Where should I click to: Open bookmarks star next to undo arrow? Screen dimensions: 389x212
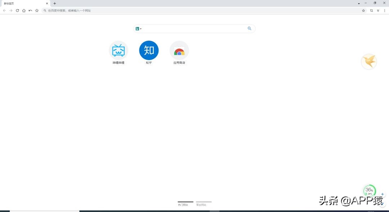37,11
